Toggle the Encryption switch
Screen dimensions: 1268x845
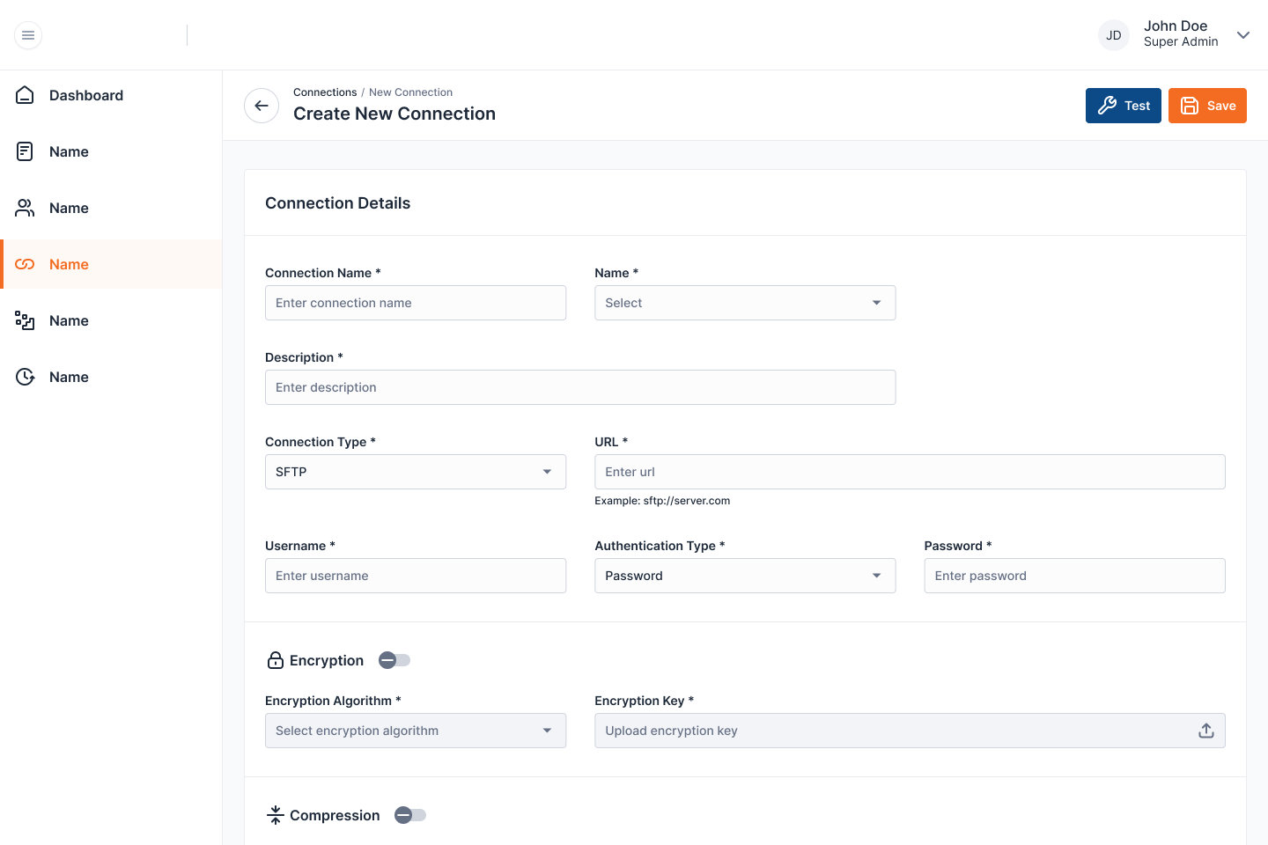[x=394, y=660]
